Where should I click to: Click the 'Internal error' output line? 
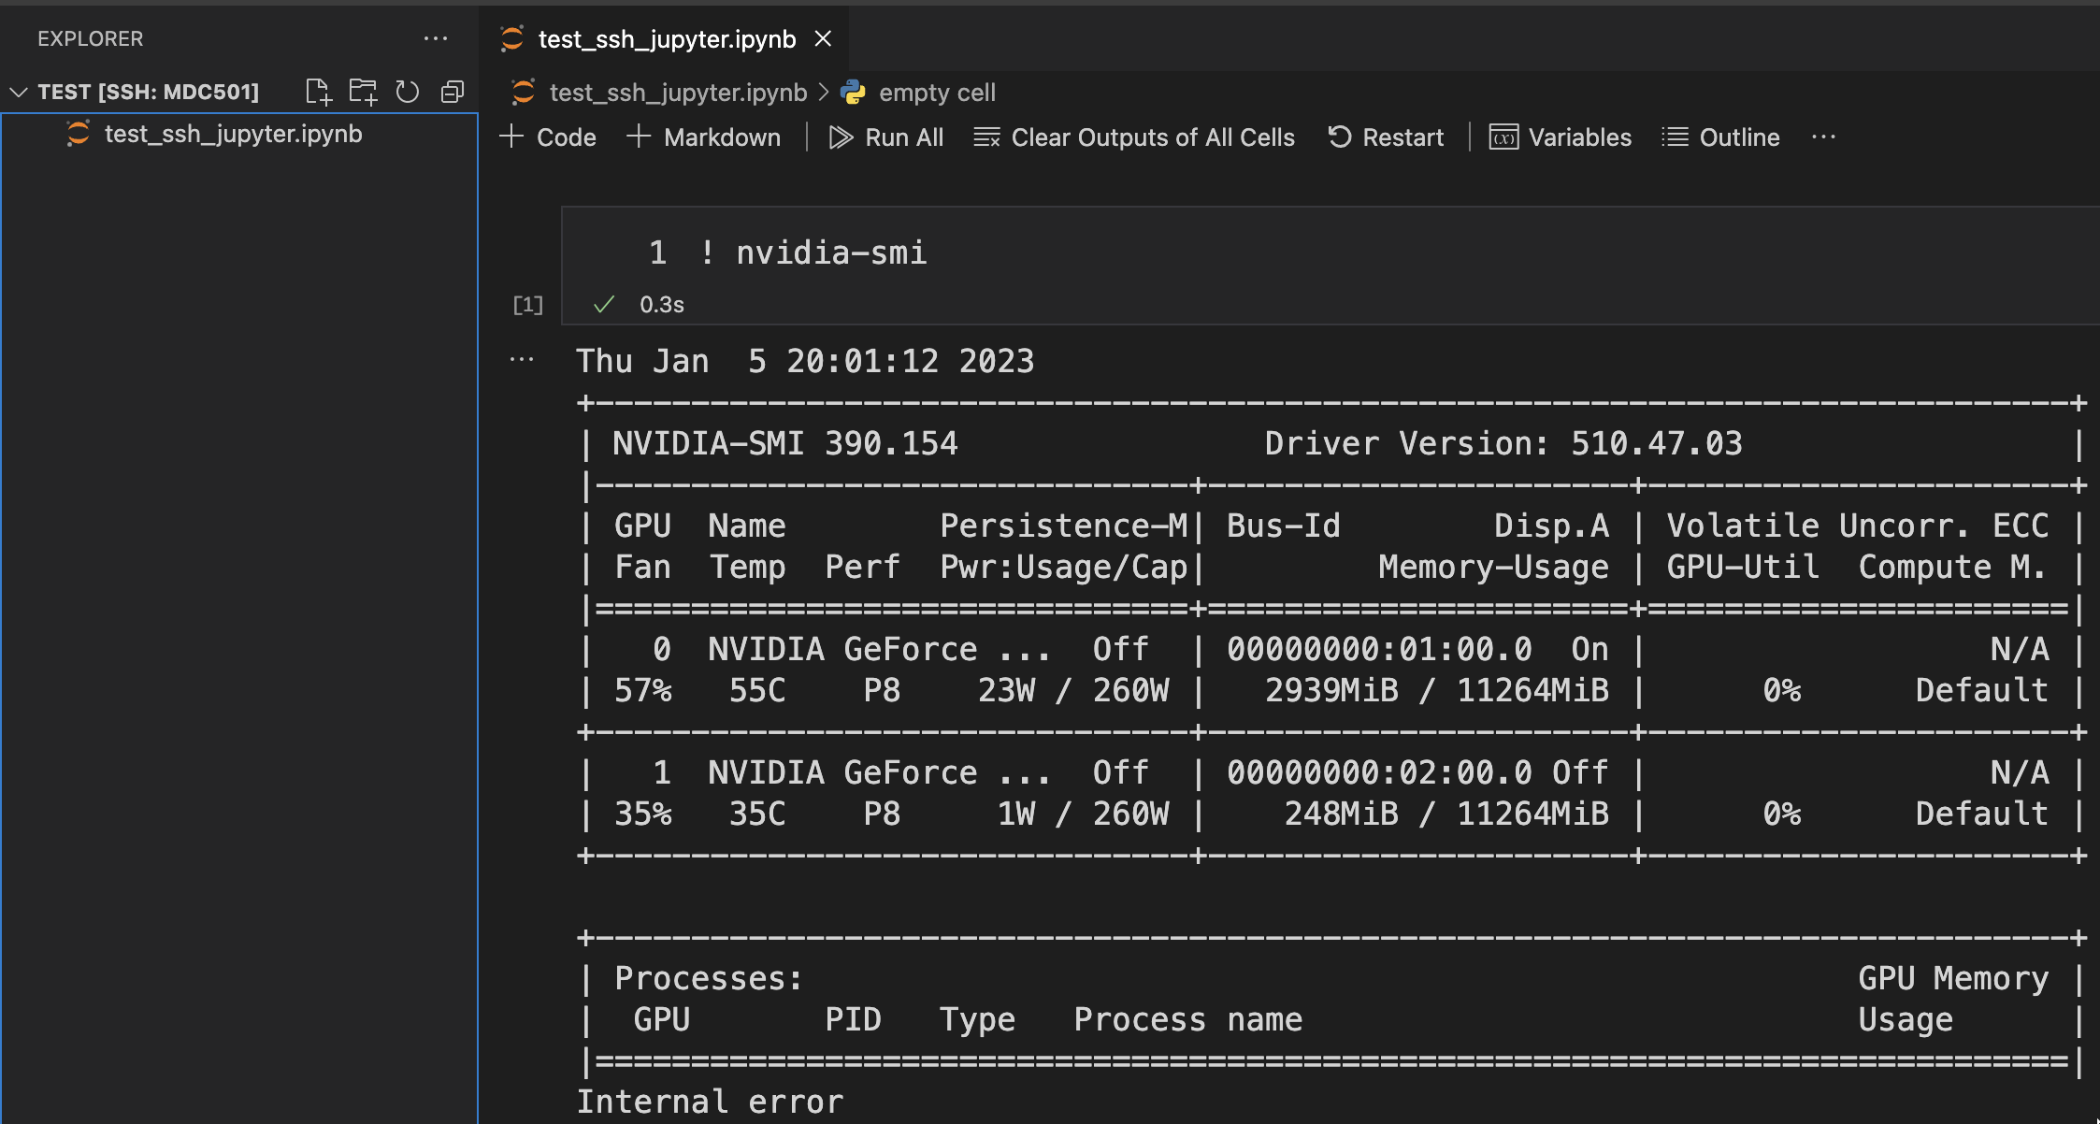pyautogui.click(x=710, y=1102)
